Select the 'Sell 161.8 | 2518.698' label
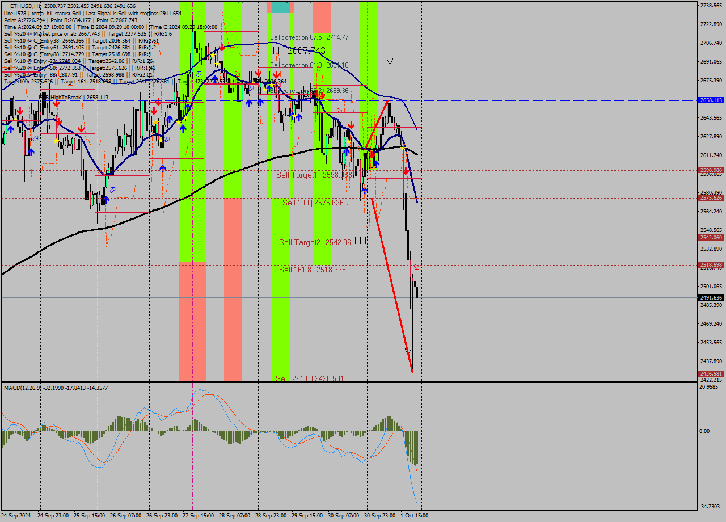Image resolution: width=726 pixels, height=522 pixels. pos(313,270)
